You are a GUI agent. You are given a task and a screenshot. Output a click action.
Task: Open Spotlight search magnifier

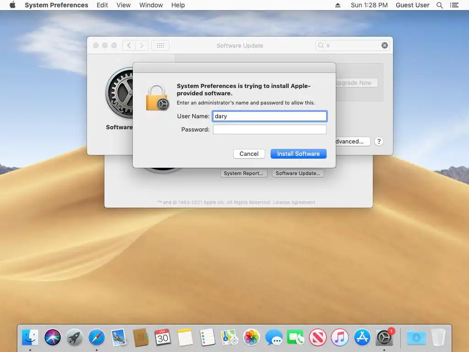click(440, 5)
